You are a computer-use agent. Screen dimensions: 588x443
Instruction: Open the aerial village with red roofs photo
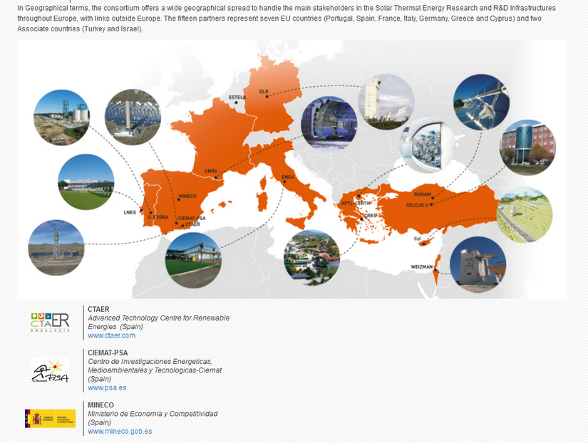point(311,258)
